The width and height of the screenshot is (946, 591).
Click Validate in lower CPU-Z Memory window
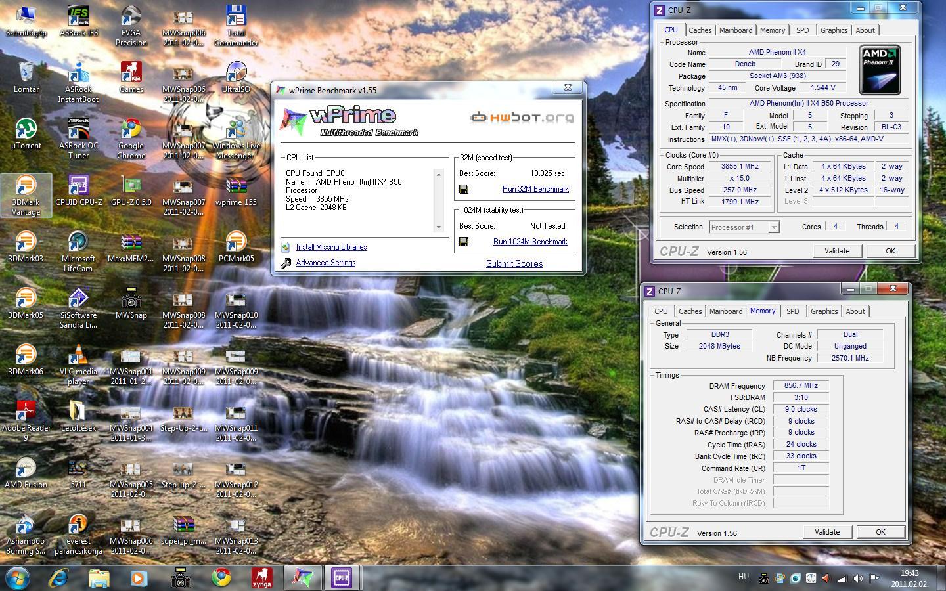tap(827, 532)
